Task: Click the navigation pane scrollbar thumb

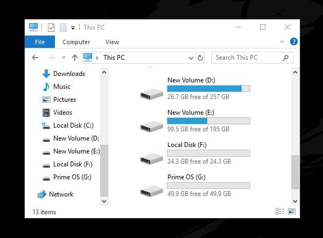Action: pos(104,171)
